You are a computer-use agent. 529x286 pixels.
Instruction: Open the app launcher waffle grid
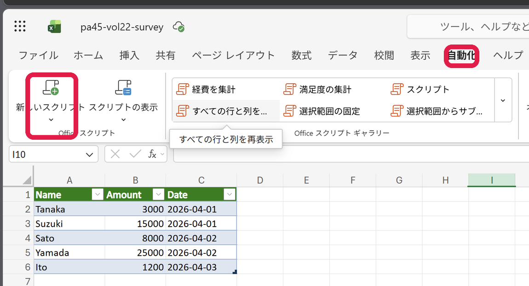pyautogui.click(x=20, y=26)
